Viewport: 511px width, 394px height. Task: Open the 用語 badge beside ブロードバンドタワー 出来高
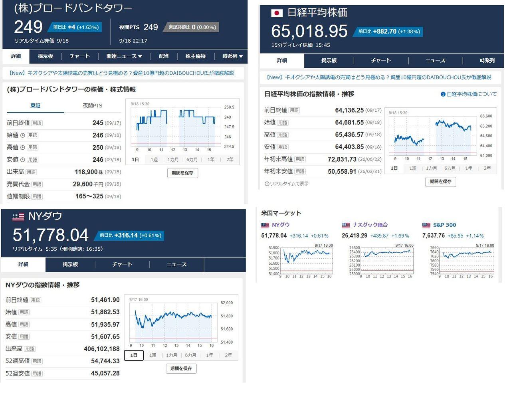click(31, 172)
